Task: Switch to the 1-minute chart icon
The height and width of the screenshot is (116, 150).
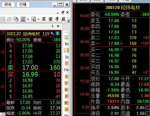Action: (x=66, y=63)
